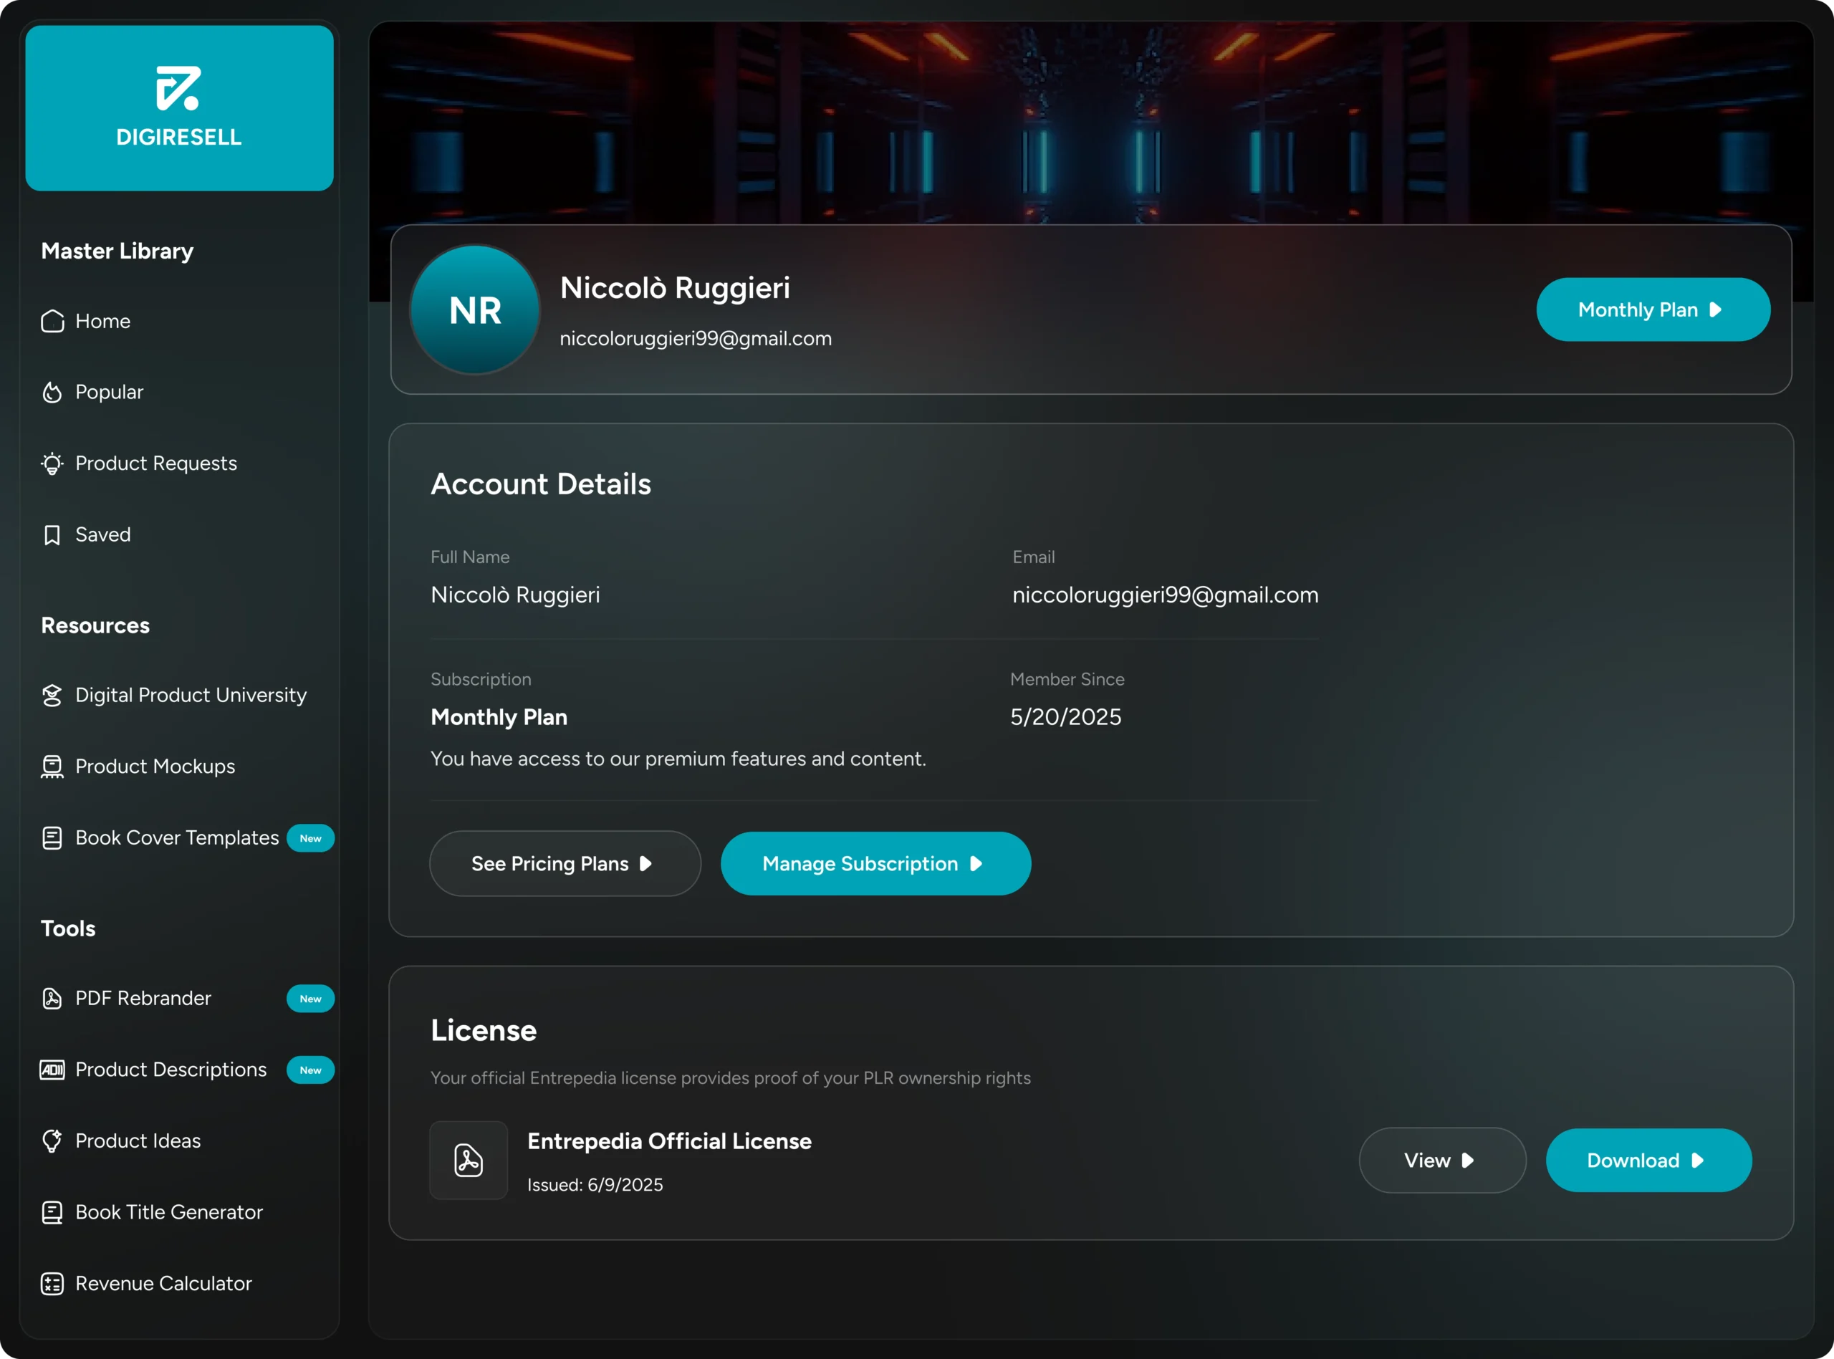Screen dimensions: 1834x1359
Task: Open Product Descriptions tool
Action: point(171,1070)
